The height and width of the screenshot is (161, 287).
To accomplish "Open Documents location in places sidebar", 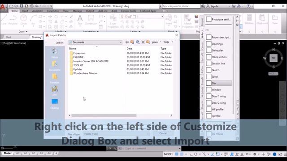I will point(55,66).
